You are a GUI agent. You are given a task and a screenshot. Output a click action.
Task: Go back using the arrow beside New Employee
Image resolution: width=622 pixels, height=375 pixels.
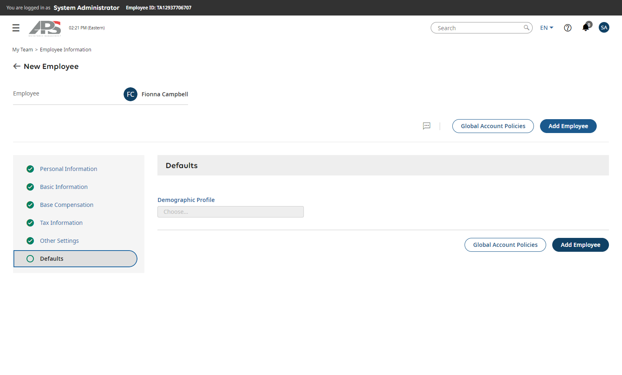pos(17,66)
